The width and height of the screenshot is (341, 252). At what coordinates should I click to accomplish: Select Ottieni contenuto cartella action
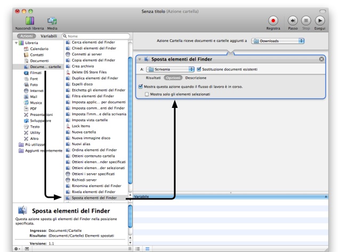click(93, 156)
